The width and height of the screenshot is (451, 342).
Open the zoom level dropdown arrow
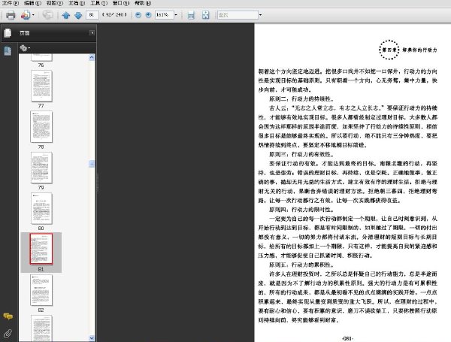pos(176,15)
